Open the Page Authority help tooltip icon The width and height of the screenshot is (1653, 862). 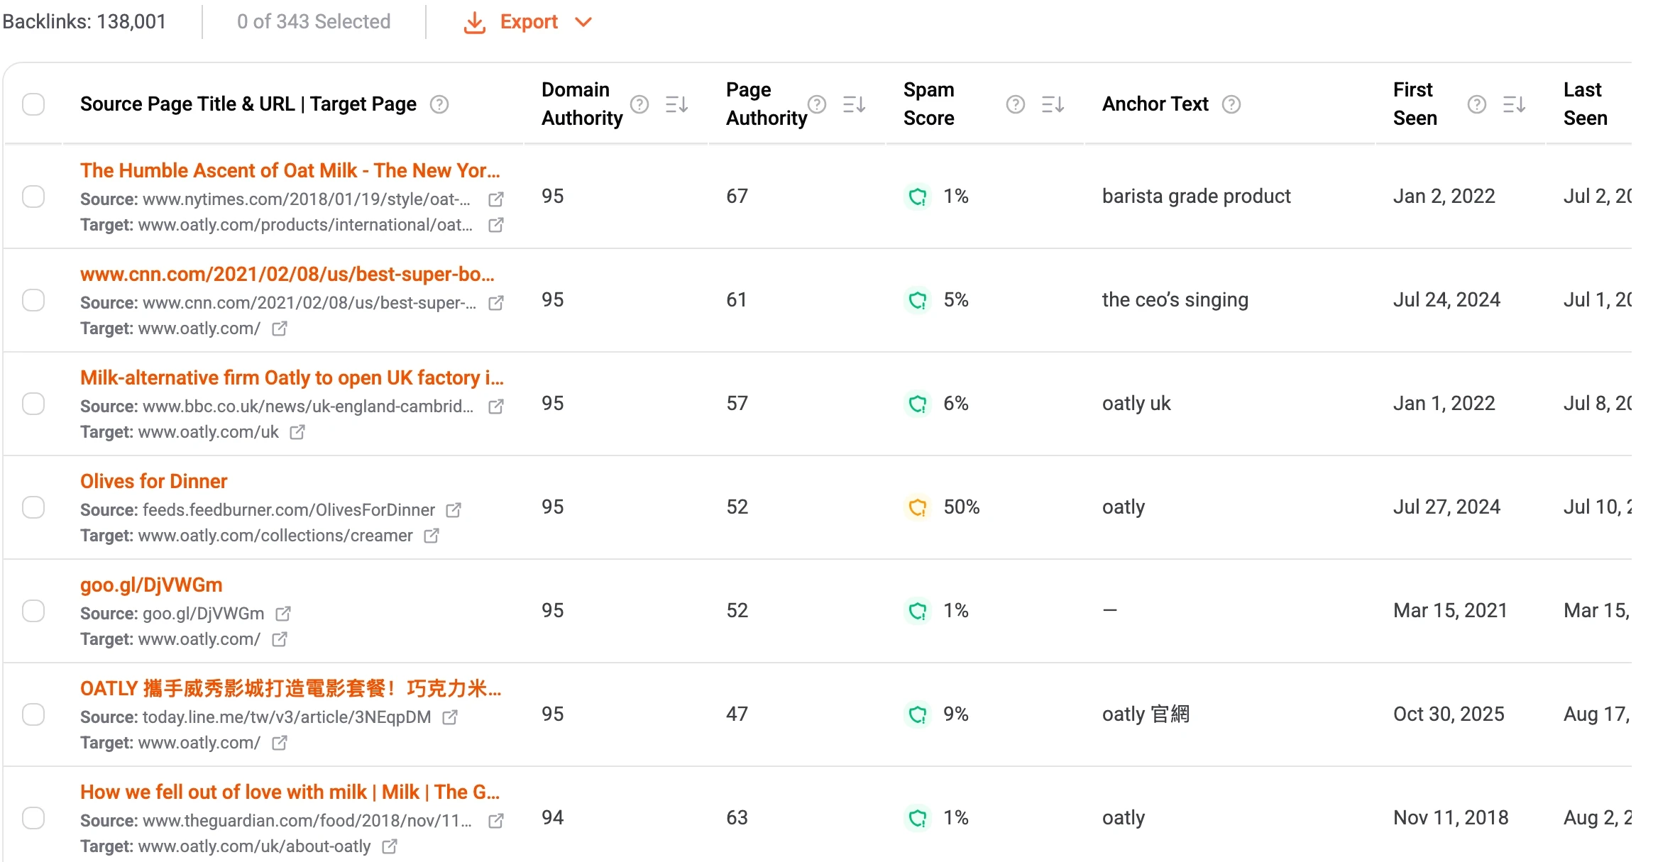point(817,104)
